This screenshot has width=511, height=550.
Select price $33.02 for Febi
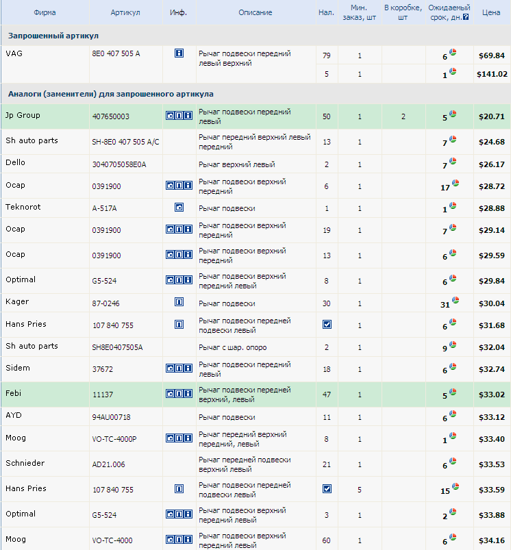coord(492,395)
